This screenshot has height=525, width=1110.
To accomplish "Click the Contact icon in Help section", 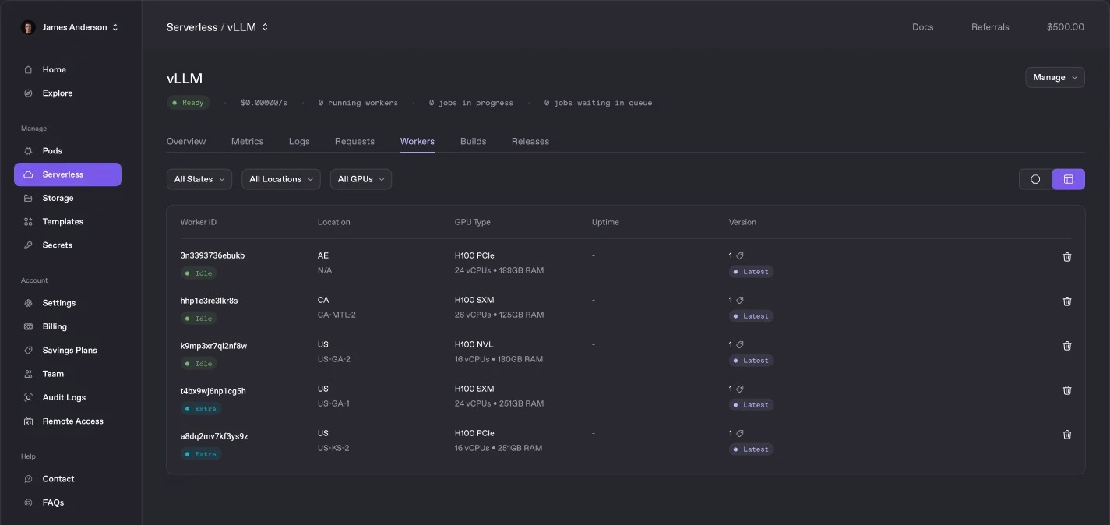I will pos(28,479).
